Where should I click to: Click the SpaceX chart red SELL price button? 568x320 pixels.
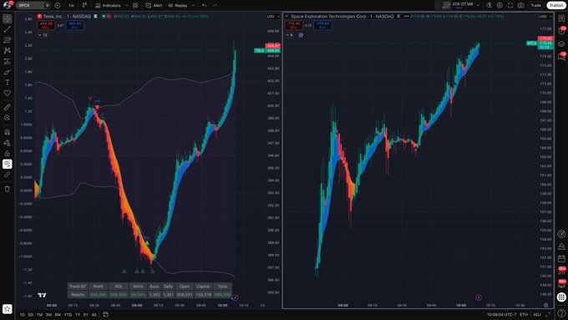[294, 25]
